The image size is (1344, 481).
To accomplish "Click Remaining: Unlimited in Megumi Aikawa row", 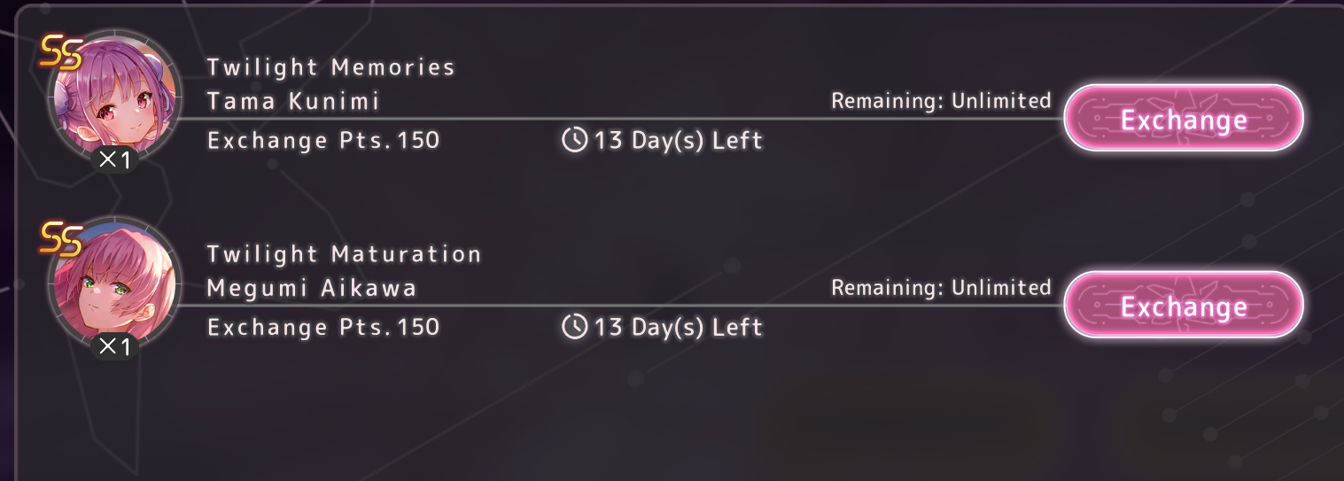I will point(941,288).
